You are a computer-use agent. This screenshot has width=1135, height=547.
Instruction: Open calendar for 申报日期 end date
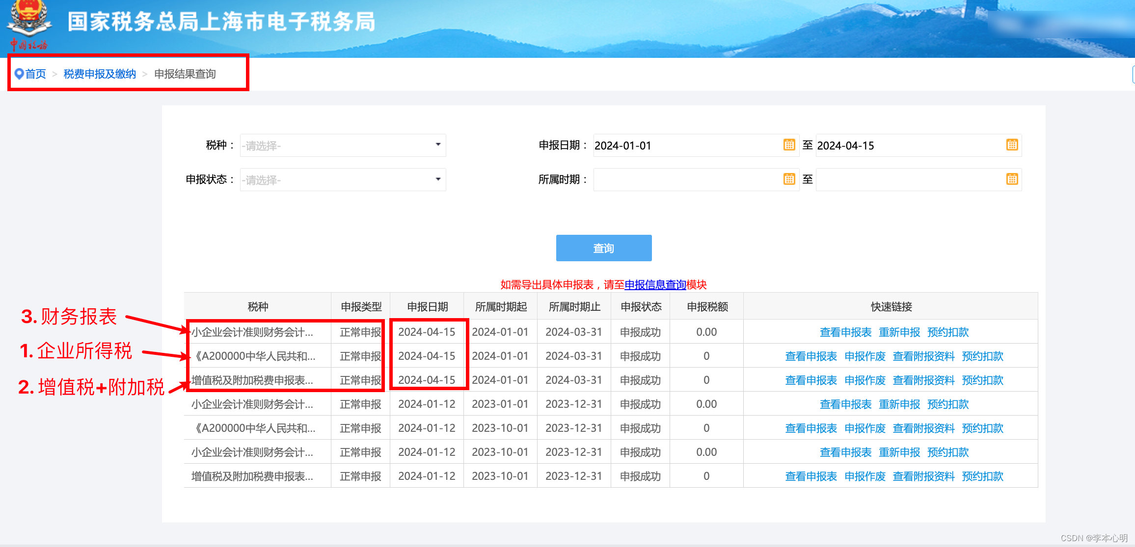(x=1012, y=145)
